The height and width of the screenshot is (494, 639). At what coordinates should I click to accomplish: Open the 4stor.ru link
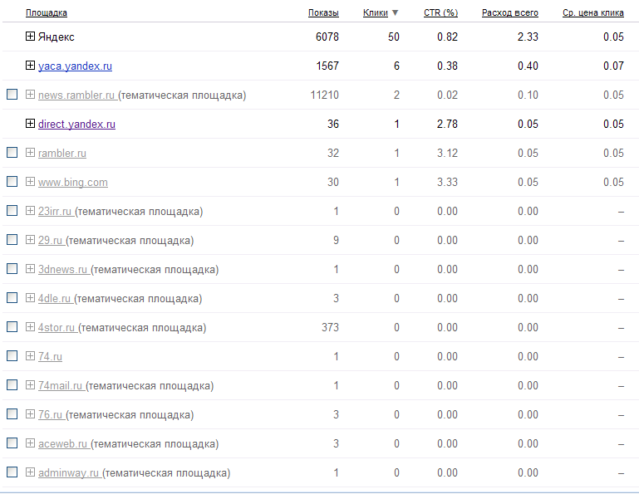pos(57,327)
